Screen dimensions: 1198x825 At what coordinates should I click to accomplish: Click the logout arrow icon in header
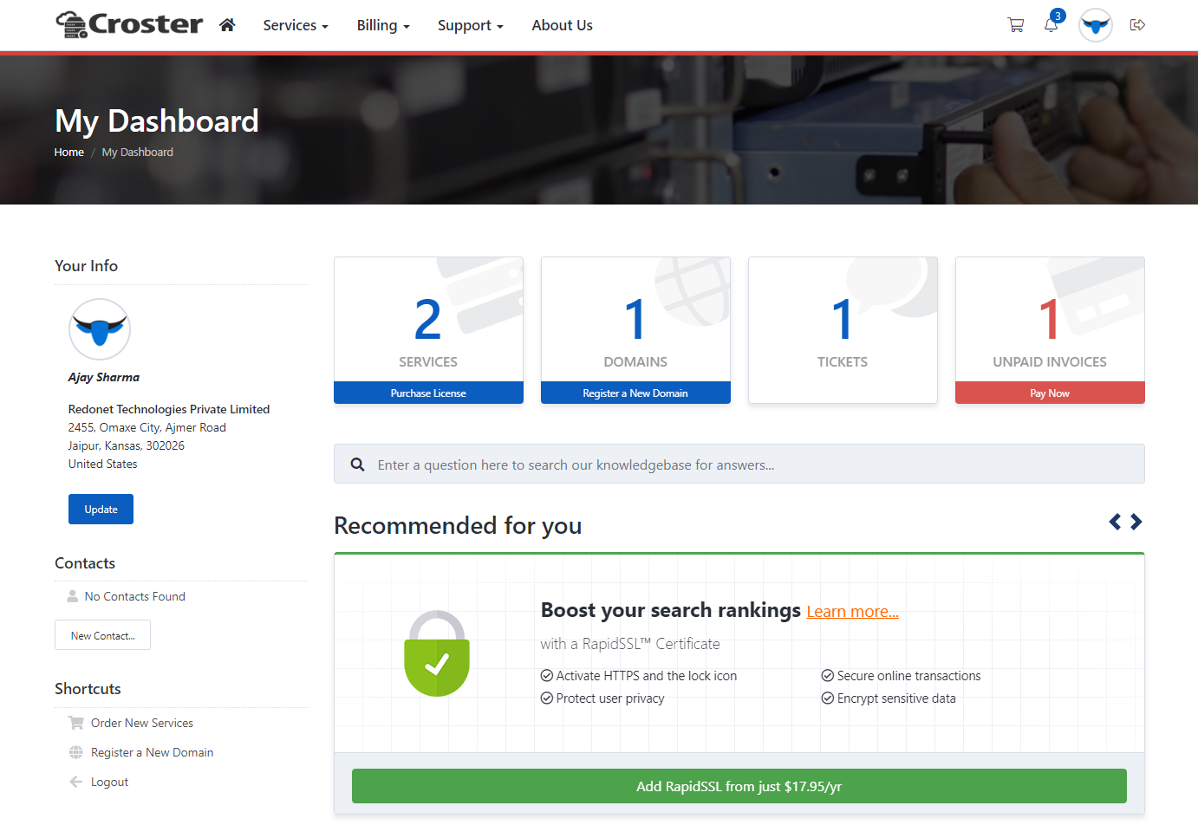click(1137, 25)
